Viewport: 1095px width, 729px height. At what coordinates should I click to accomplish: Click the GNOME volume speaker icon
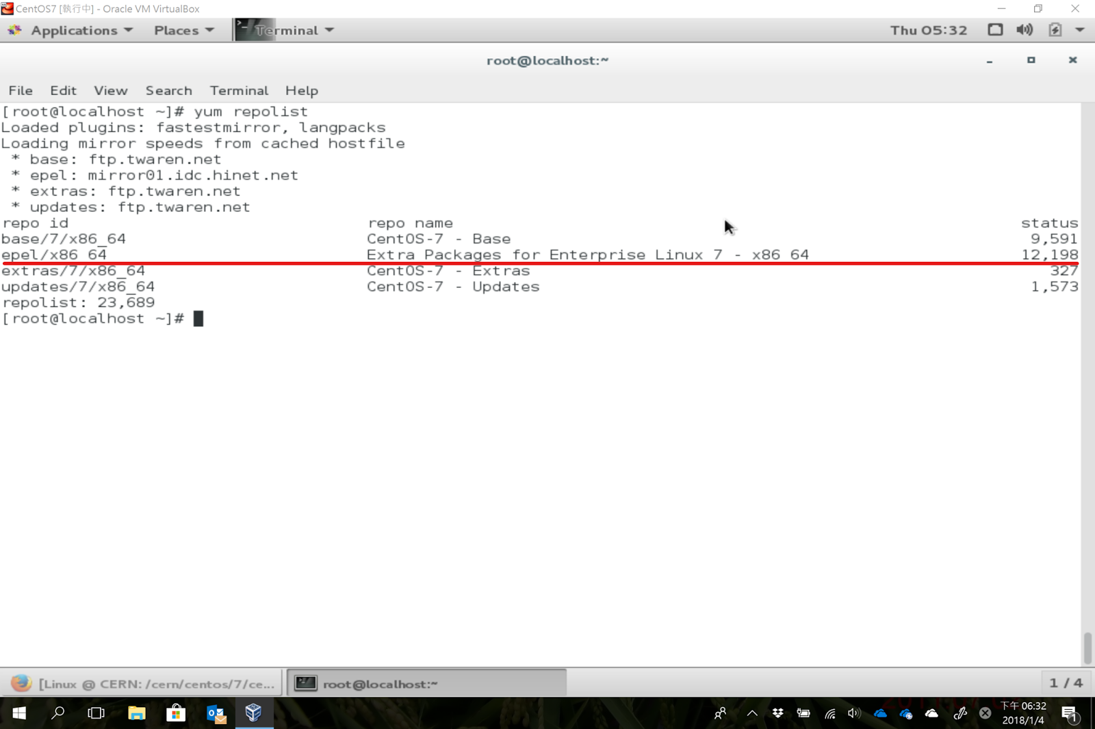pyautogui.click(x=1025, y=29)
